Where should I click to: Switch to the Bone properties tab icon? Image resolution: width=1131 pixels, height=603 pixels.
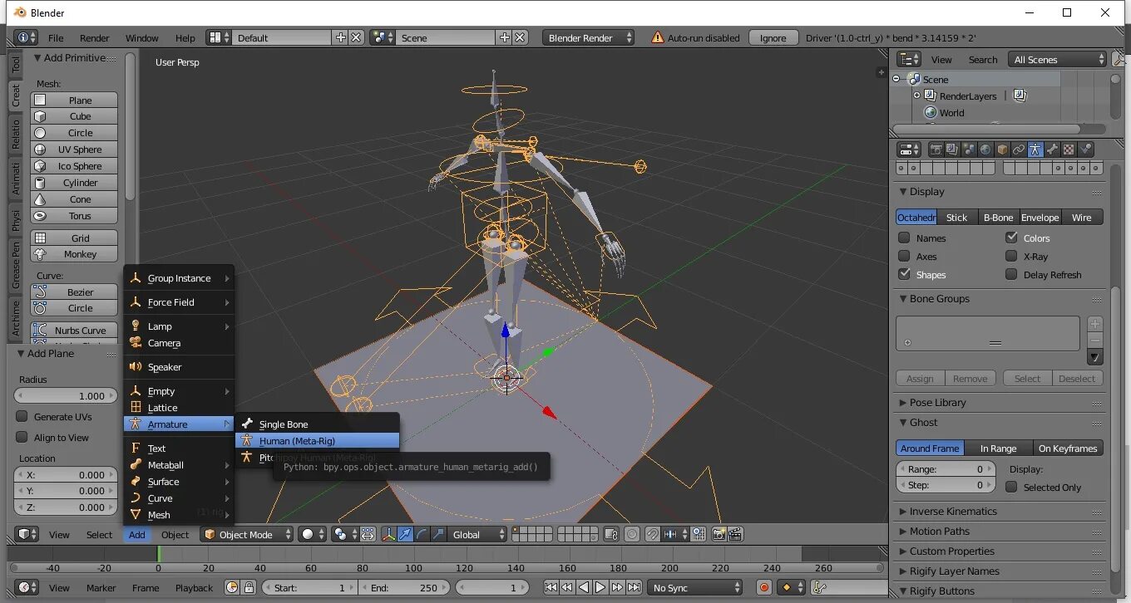[x=1052, y=150]
